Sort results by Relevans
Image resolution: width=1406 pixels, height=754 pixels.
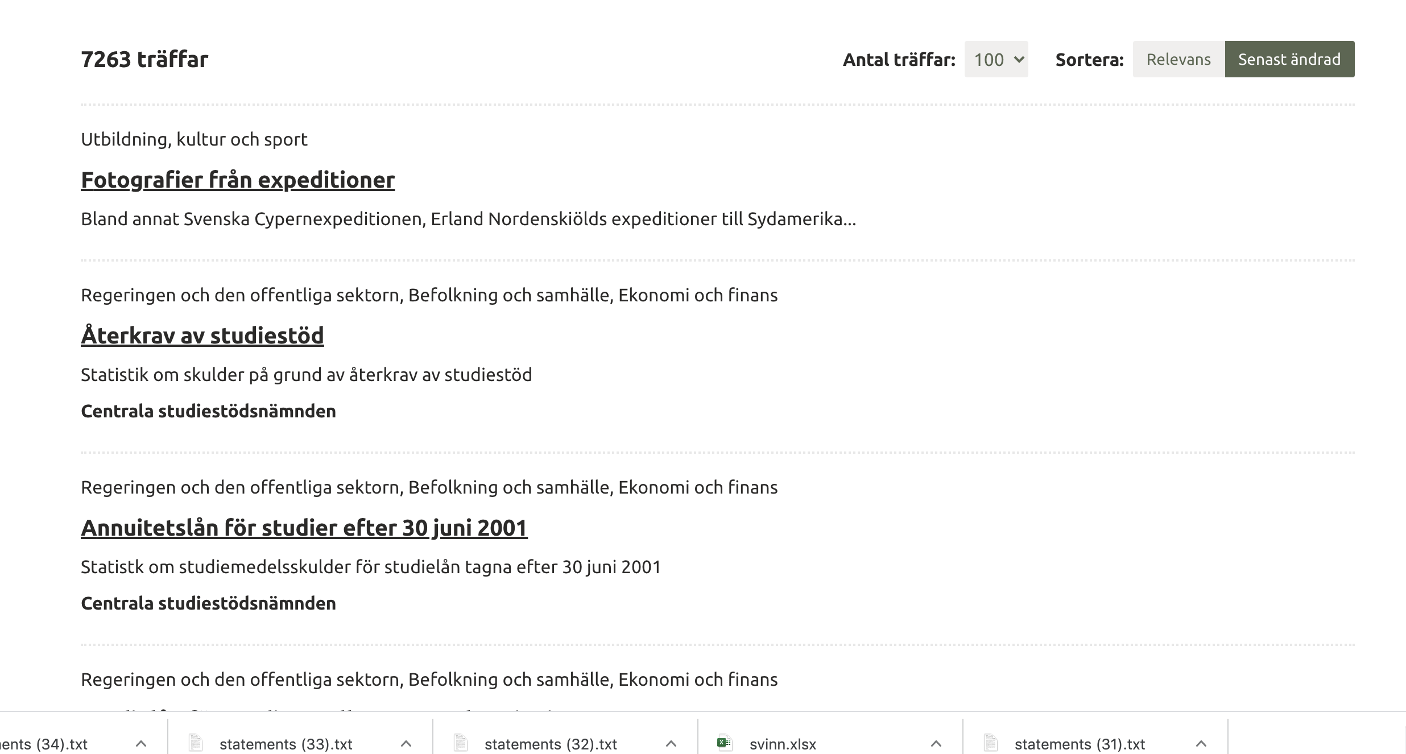pos(1178,59)
